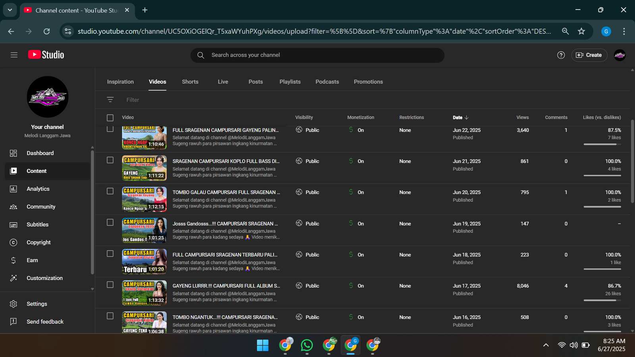Click the 8,046 views value
The image size is (635, 357).
pos(523,286)
